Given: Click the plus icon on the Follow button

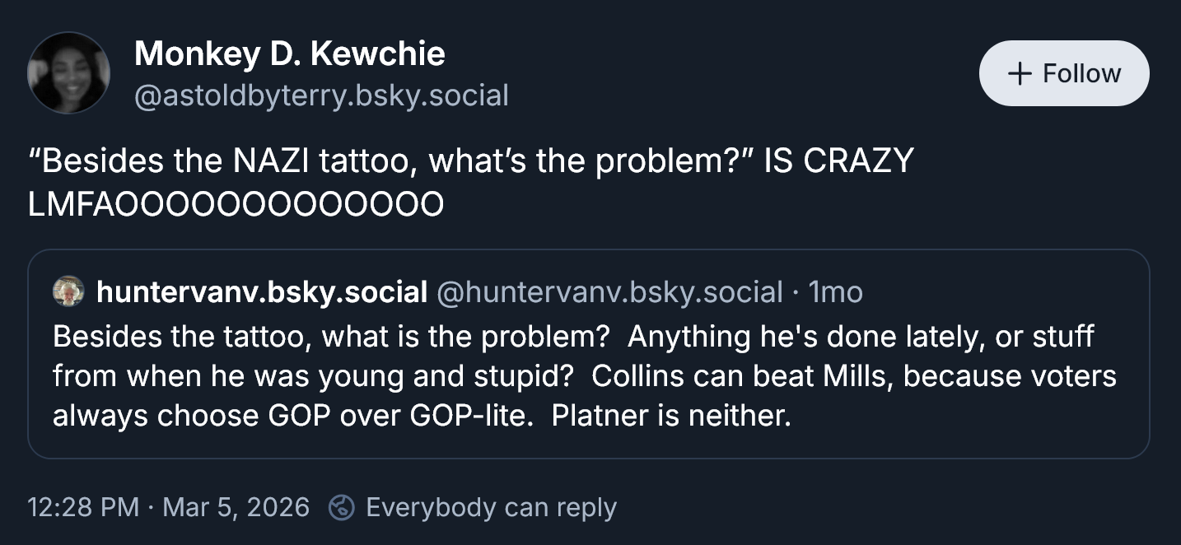Looking at the screenshot, I should click(x=1019, y=73).
